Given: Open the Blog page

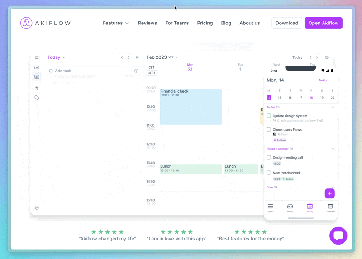Looking at the screenshot, I should coord(226,23).
